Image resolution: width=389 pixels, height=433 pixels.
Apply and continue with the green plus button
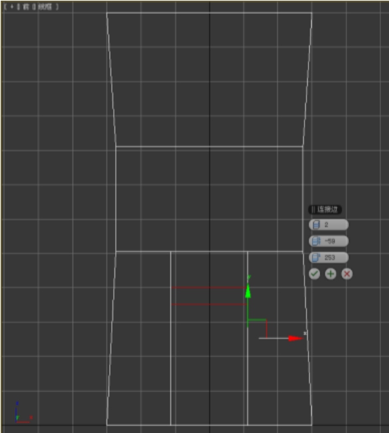[x=330, y=273]
